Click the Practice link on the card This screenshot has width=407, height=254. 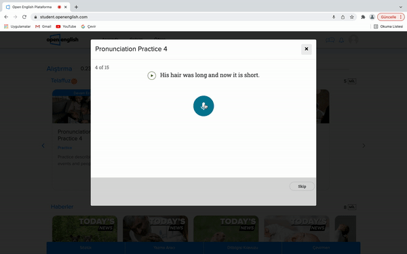click(x=64, y=148)
